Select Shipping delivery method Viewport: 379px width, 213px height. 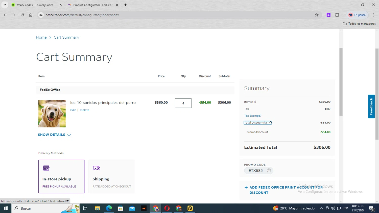pyautogui.click(x=112, y=176)
